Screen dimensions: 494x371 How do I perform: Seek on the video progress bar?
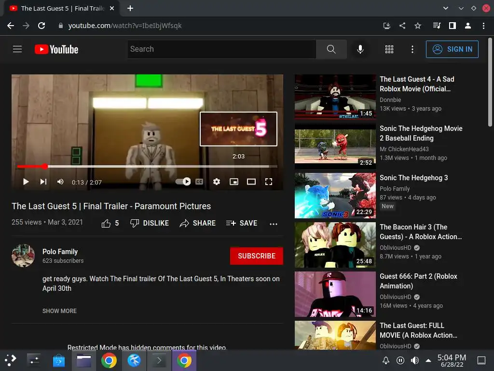click(x=147, y=166)
